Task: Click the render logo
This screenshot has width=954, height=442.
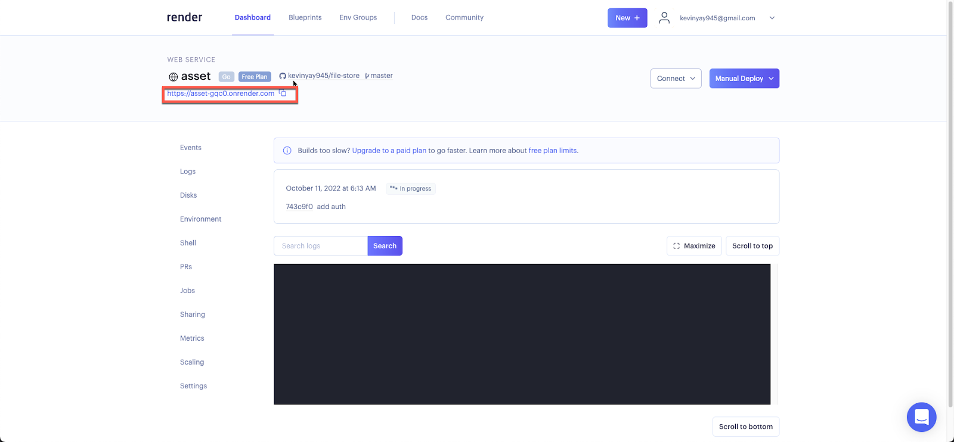Action: coord(184,17)
